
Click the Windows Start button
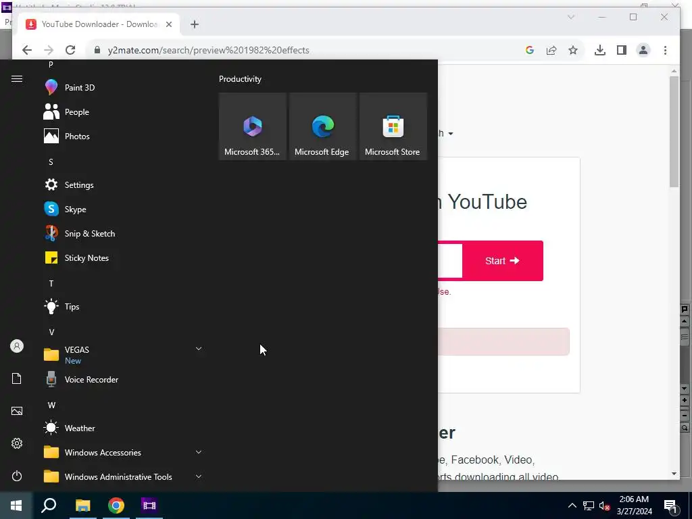pyautogui.click(x=16, y=505)
